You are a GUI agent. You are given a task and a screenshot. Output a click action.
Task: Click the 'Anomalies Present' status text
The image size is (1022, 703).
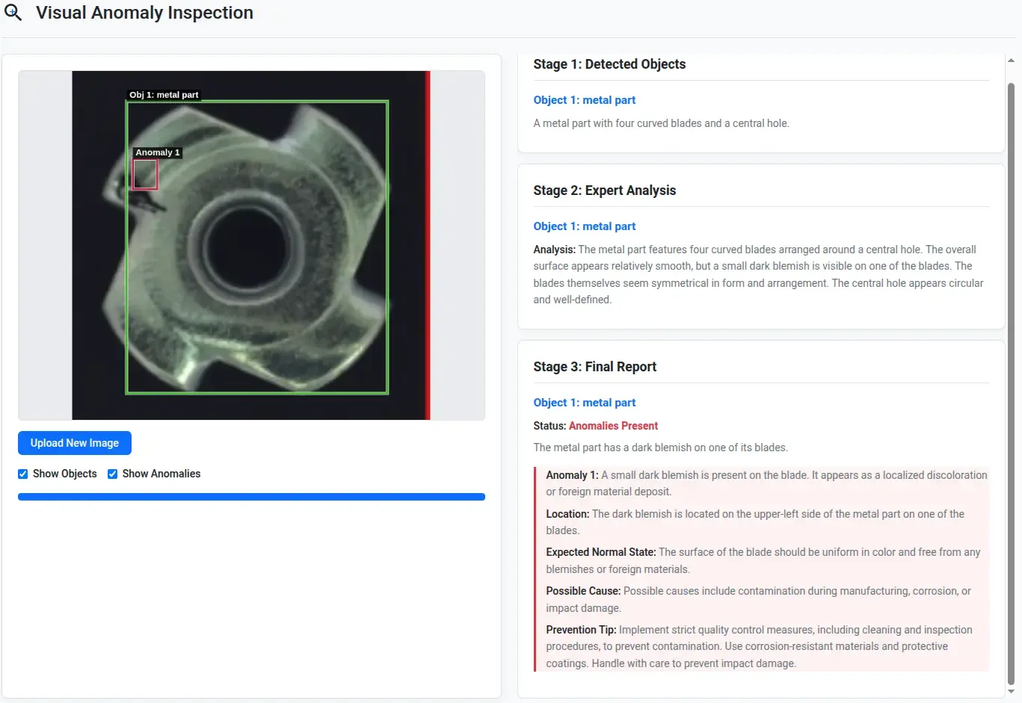pyautogui.click(x=613, y=426)
